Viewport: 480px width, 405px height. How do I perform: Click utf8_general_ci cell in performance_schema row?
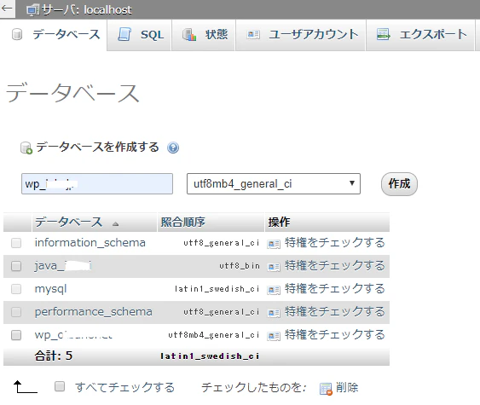pos(222,312)
